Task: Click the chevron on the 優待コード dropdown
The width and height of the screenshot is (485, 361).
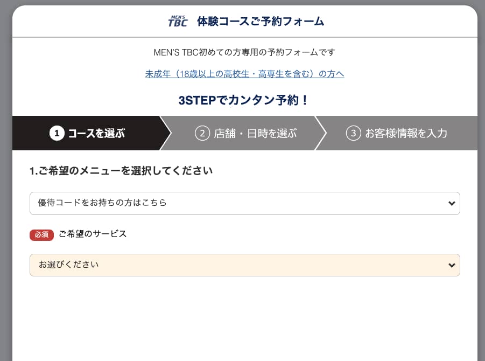Action: click(x=451, y=203)
